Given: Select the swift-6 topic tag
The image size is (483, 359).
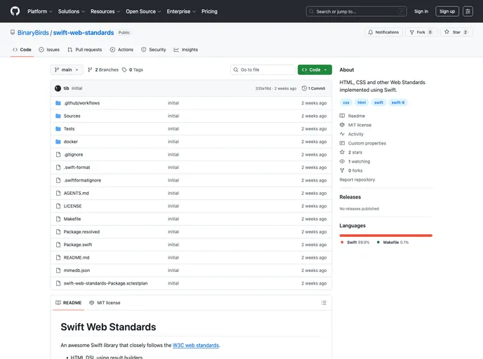Looking at the screenshot, I should pos(397,102).
